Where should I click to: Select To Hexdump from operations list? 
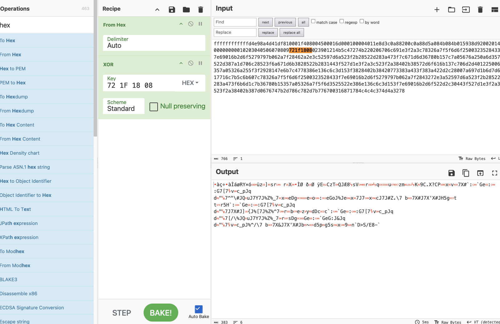click(14, 97)
